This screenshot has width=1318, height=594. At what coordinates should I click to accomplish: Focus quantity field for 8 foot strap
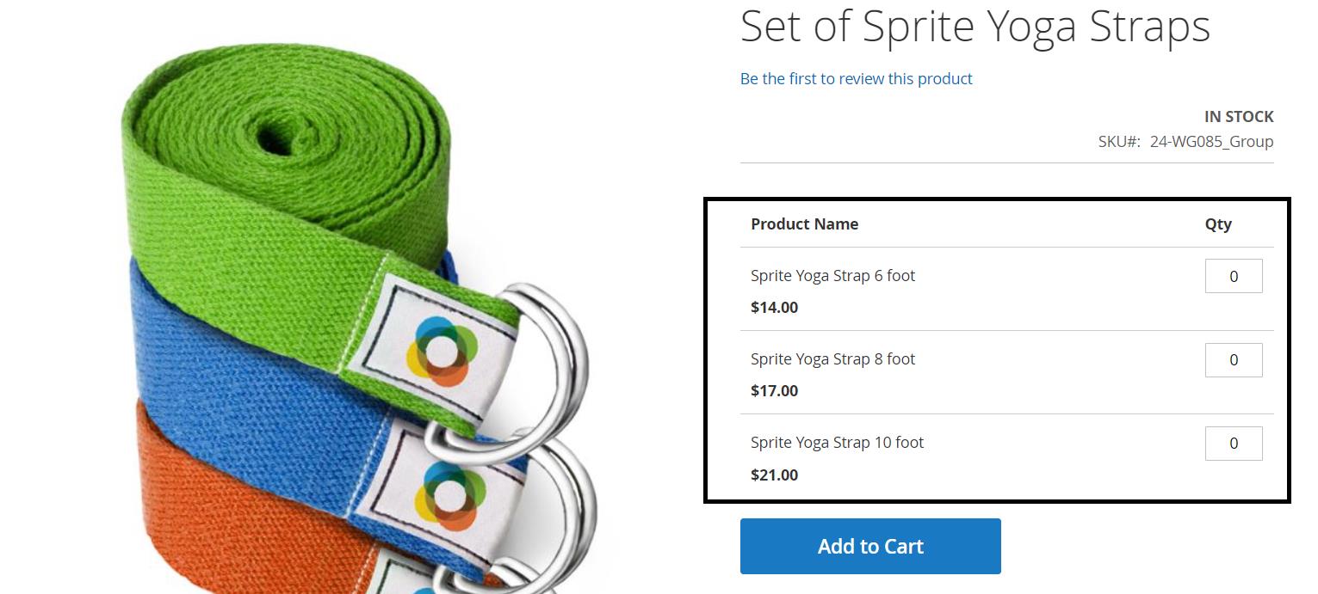click(x=1233, y=360)
